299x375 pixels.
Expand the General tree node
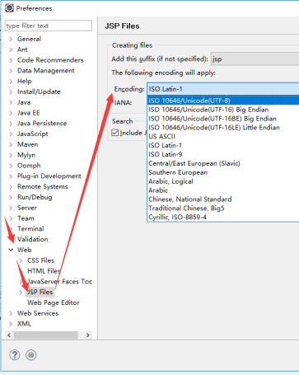11,39
